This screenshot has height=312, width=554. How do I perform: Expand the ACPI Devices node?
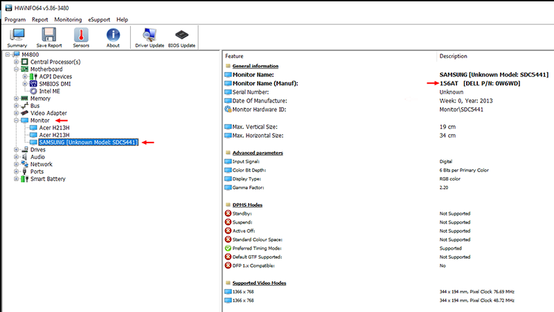(25, 77)
